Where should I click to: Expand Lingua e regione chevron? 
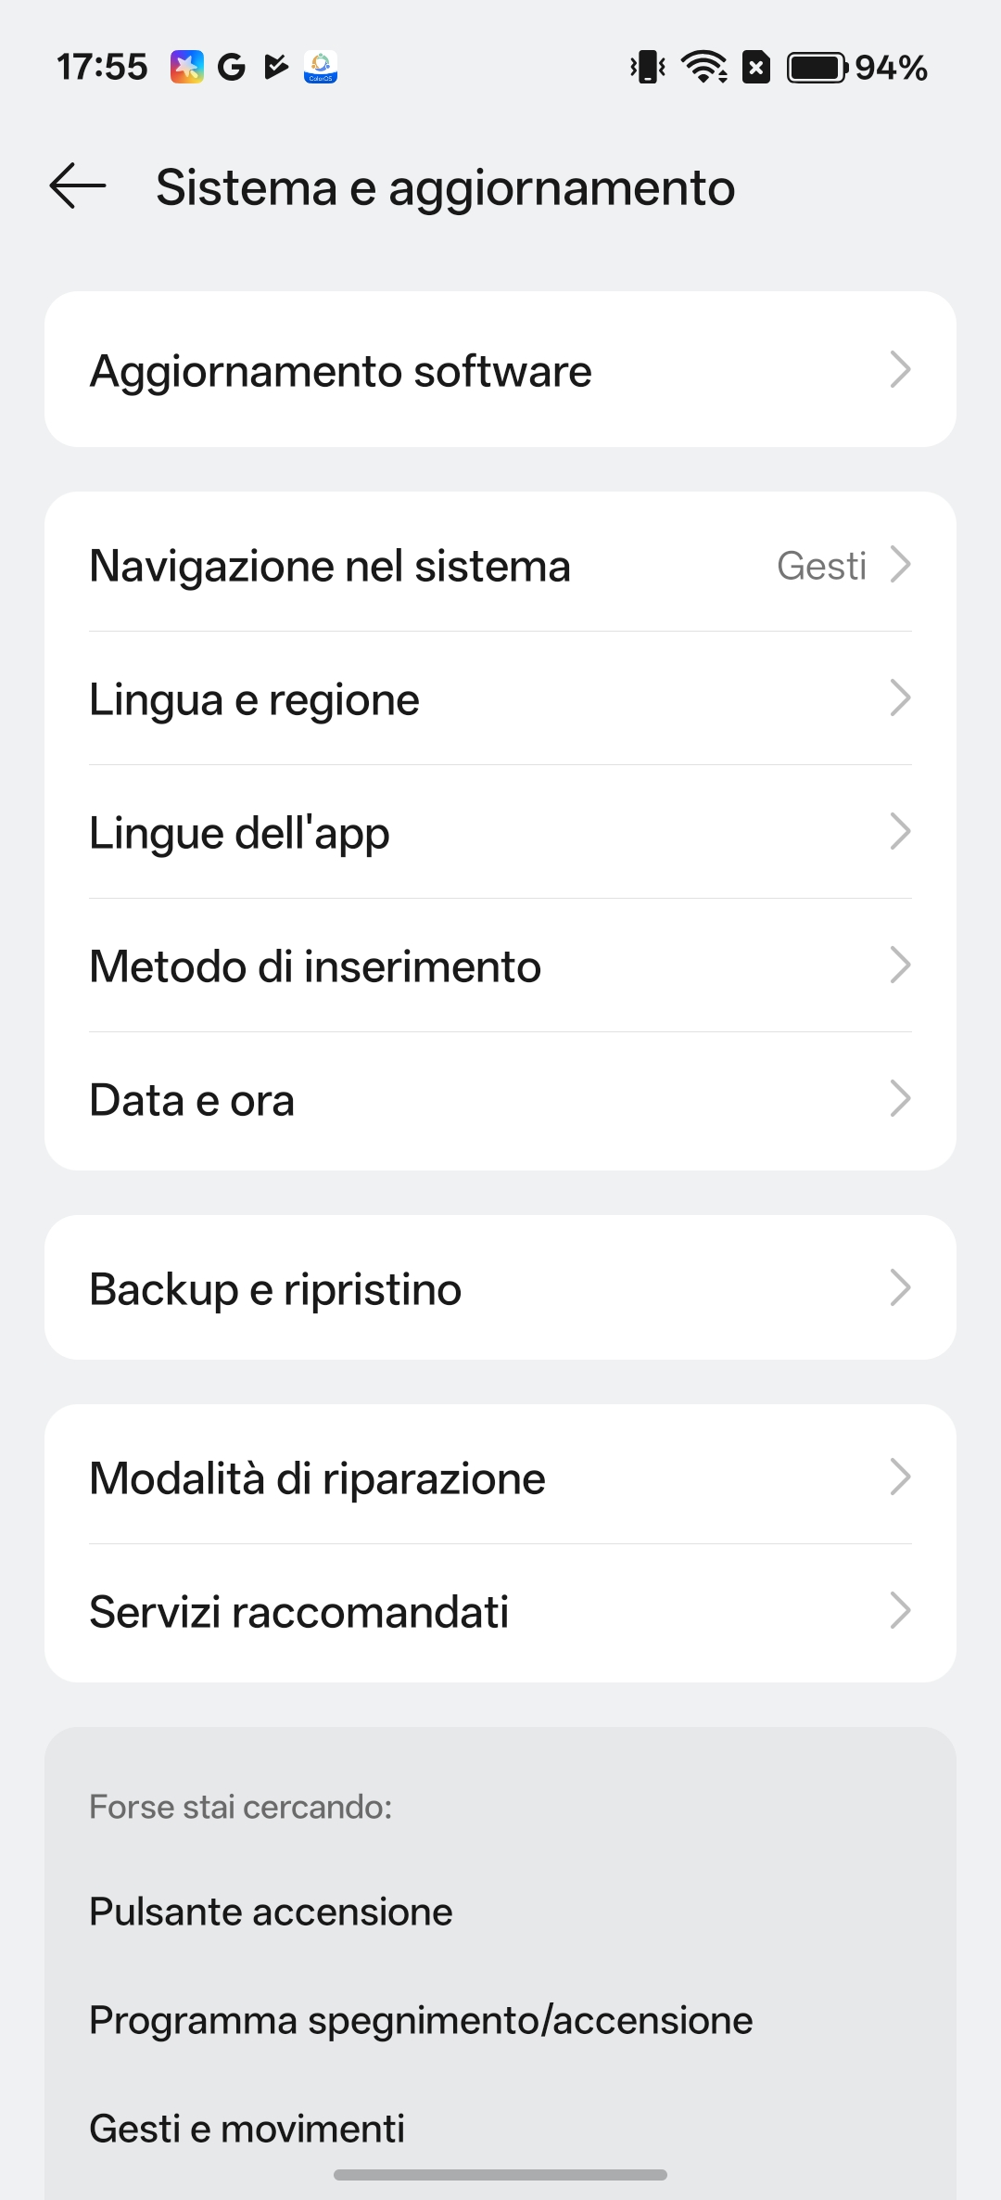click(x=900, y=697)
